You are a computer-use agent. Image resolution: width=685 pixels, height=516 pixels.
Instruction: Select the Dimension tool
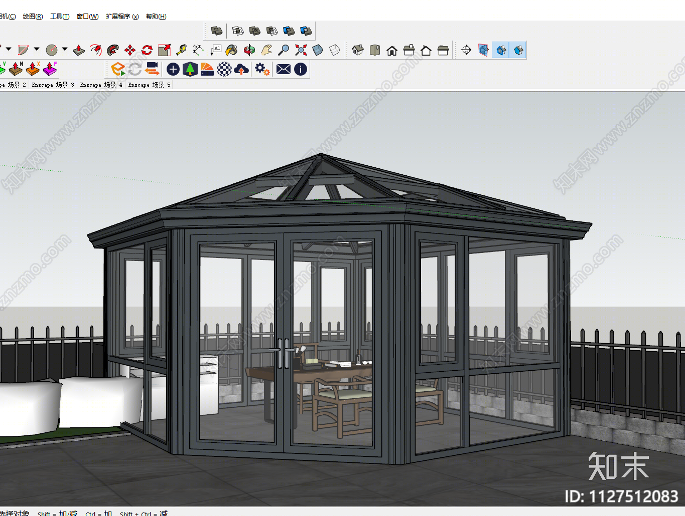tap(198, 50)
